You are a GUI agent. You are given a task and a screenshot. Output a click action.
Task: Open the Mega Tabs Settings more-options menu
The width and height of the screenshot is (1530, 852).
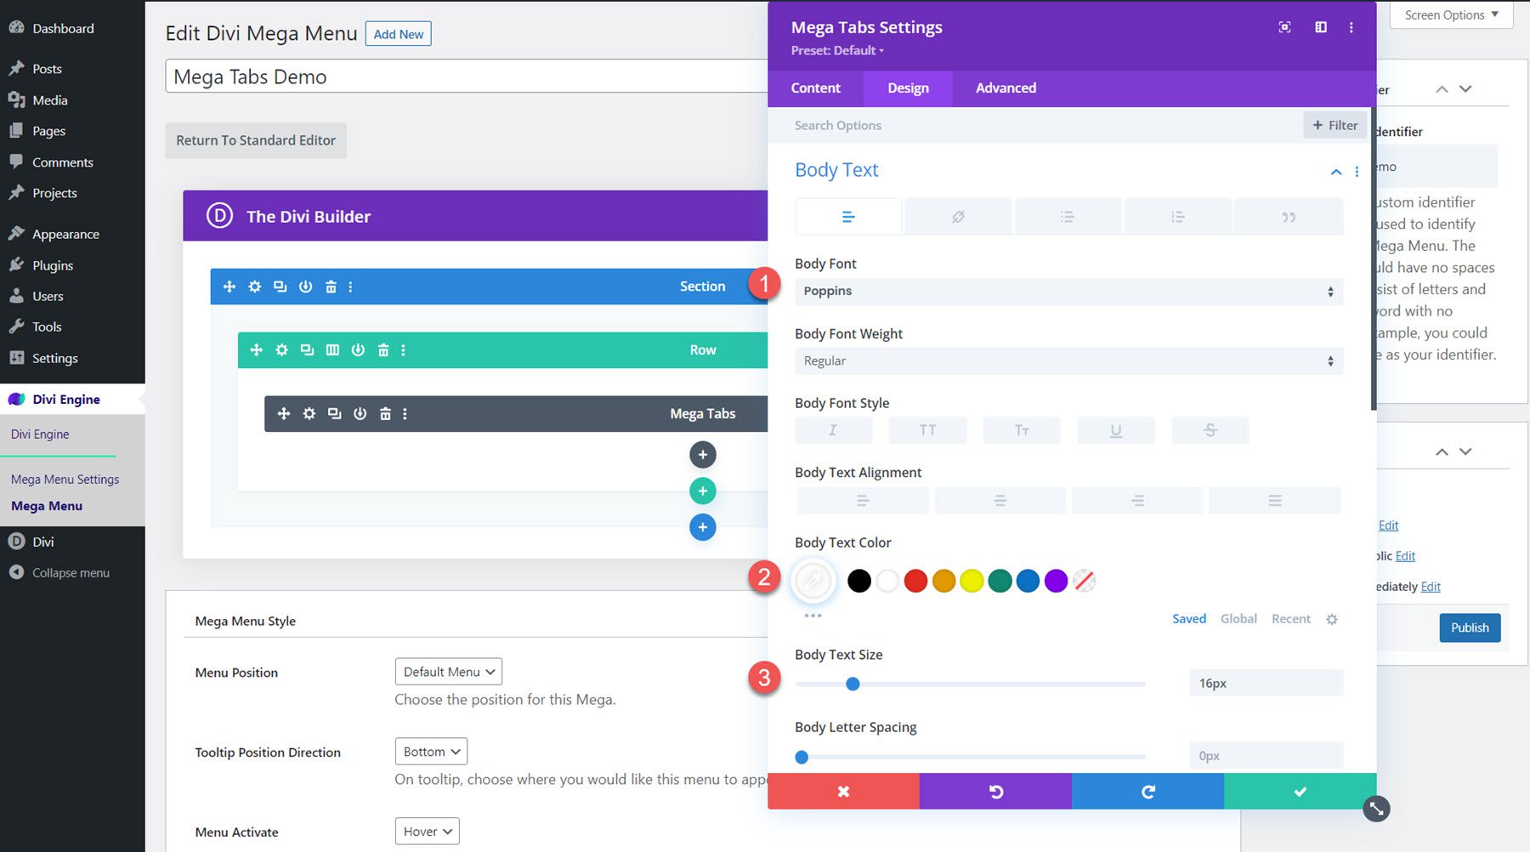click(x=1351, y=27)
